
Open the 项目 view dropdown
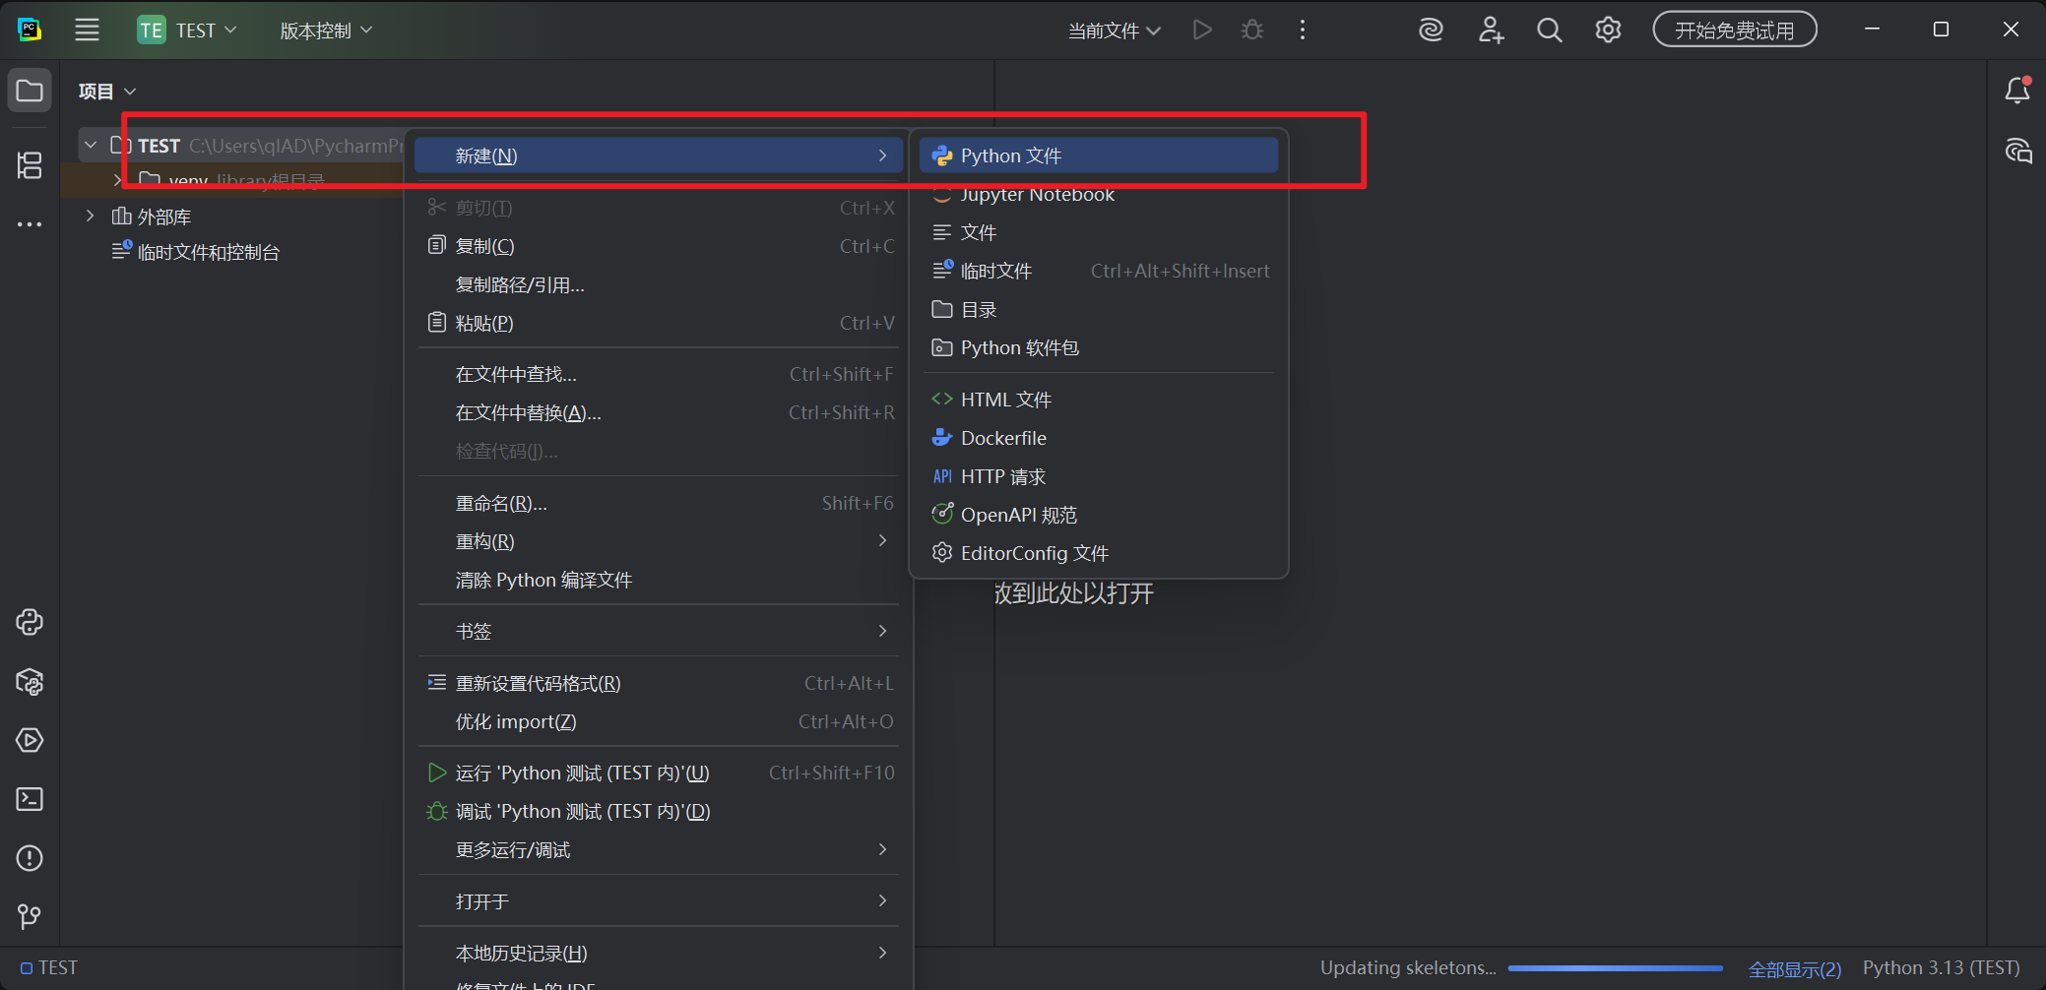[107, 91]
